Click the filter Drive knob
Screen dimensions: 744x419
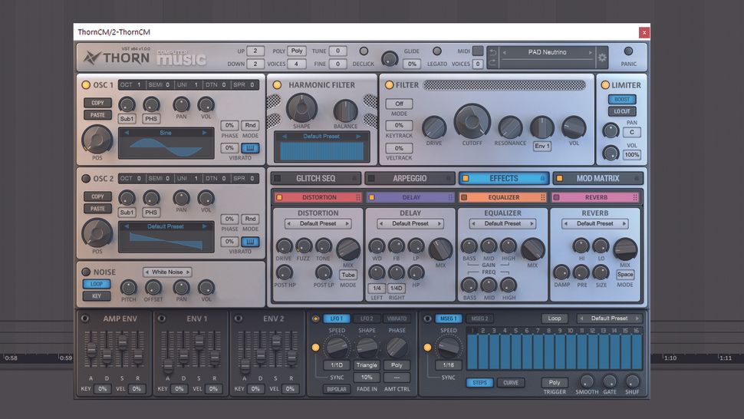434,127
